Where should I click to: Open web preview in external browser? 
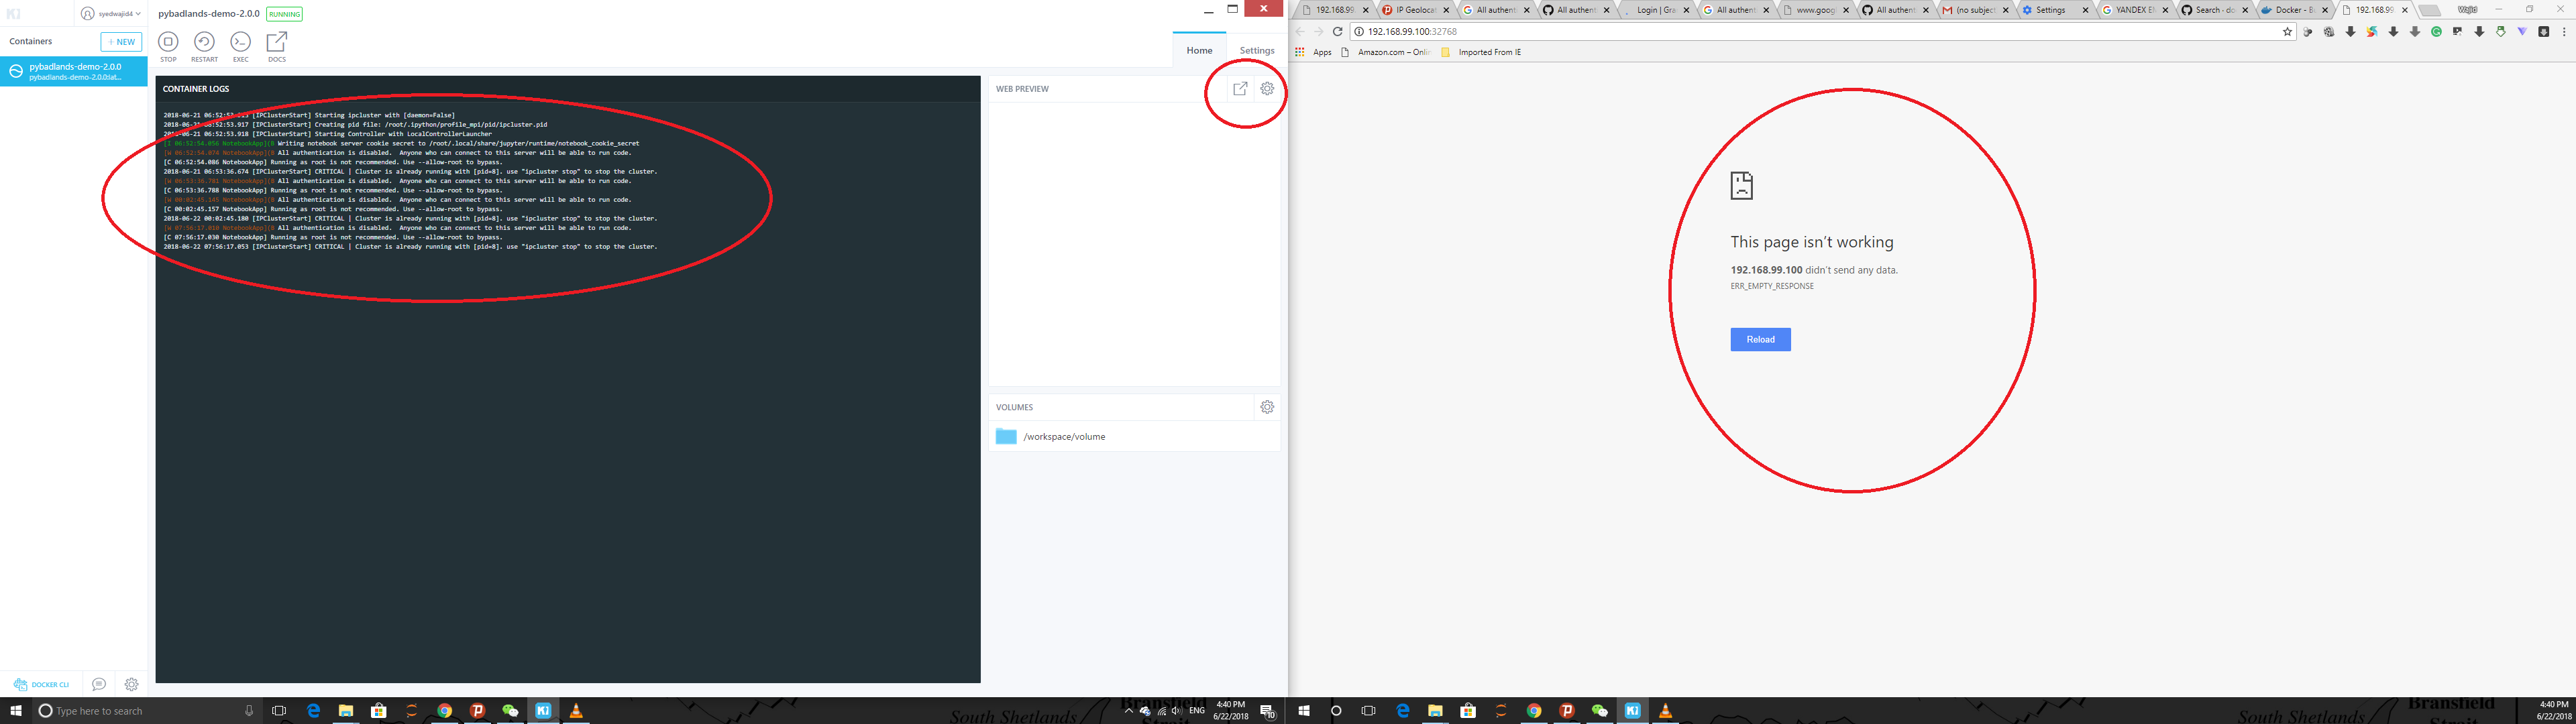[x=1240, y=89]
